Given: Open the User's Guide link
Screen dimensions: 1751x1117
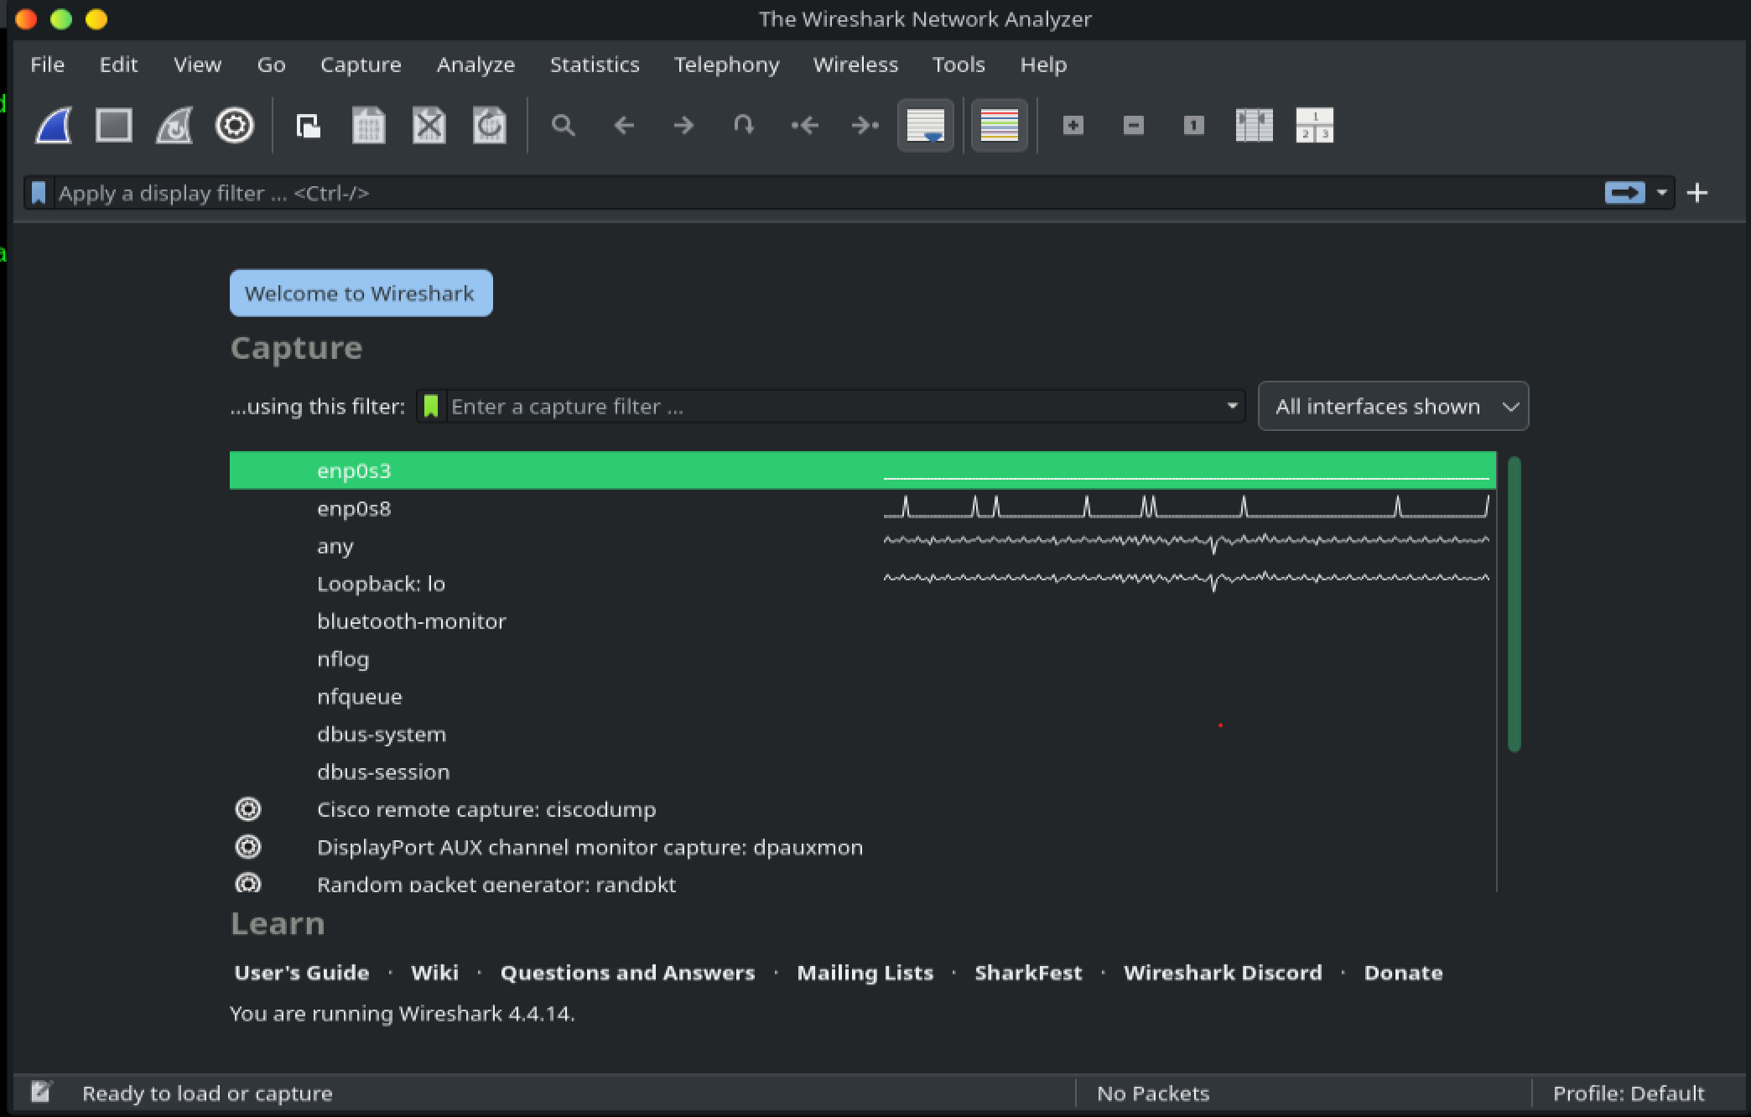Looking at the screenshot, I should [302, 973].
